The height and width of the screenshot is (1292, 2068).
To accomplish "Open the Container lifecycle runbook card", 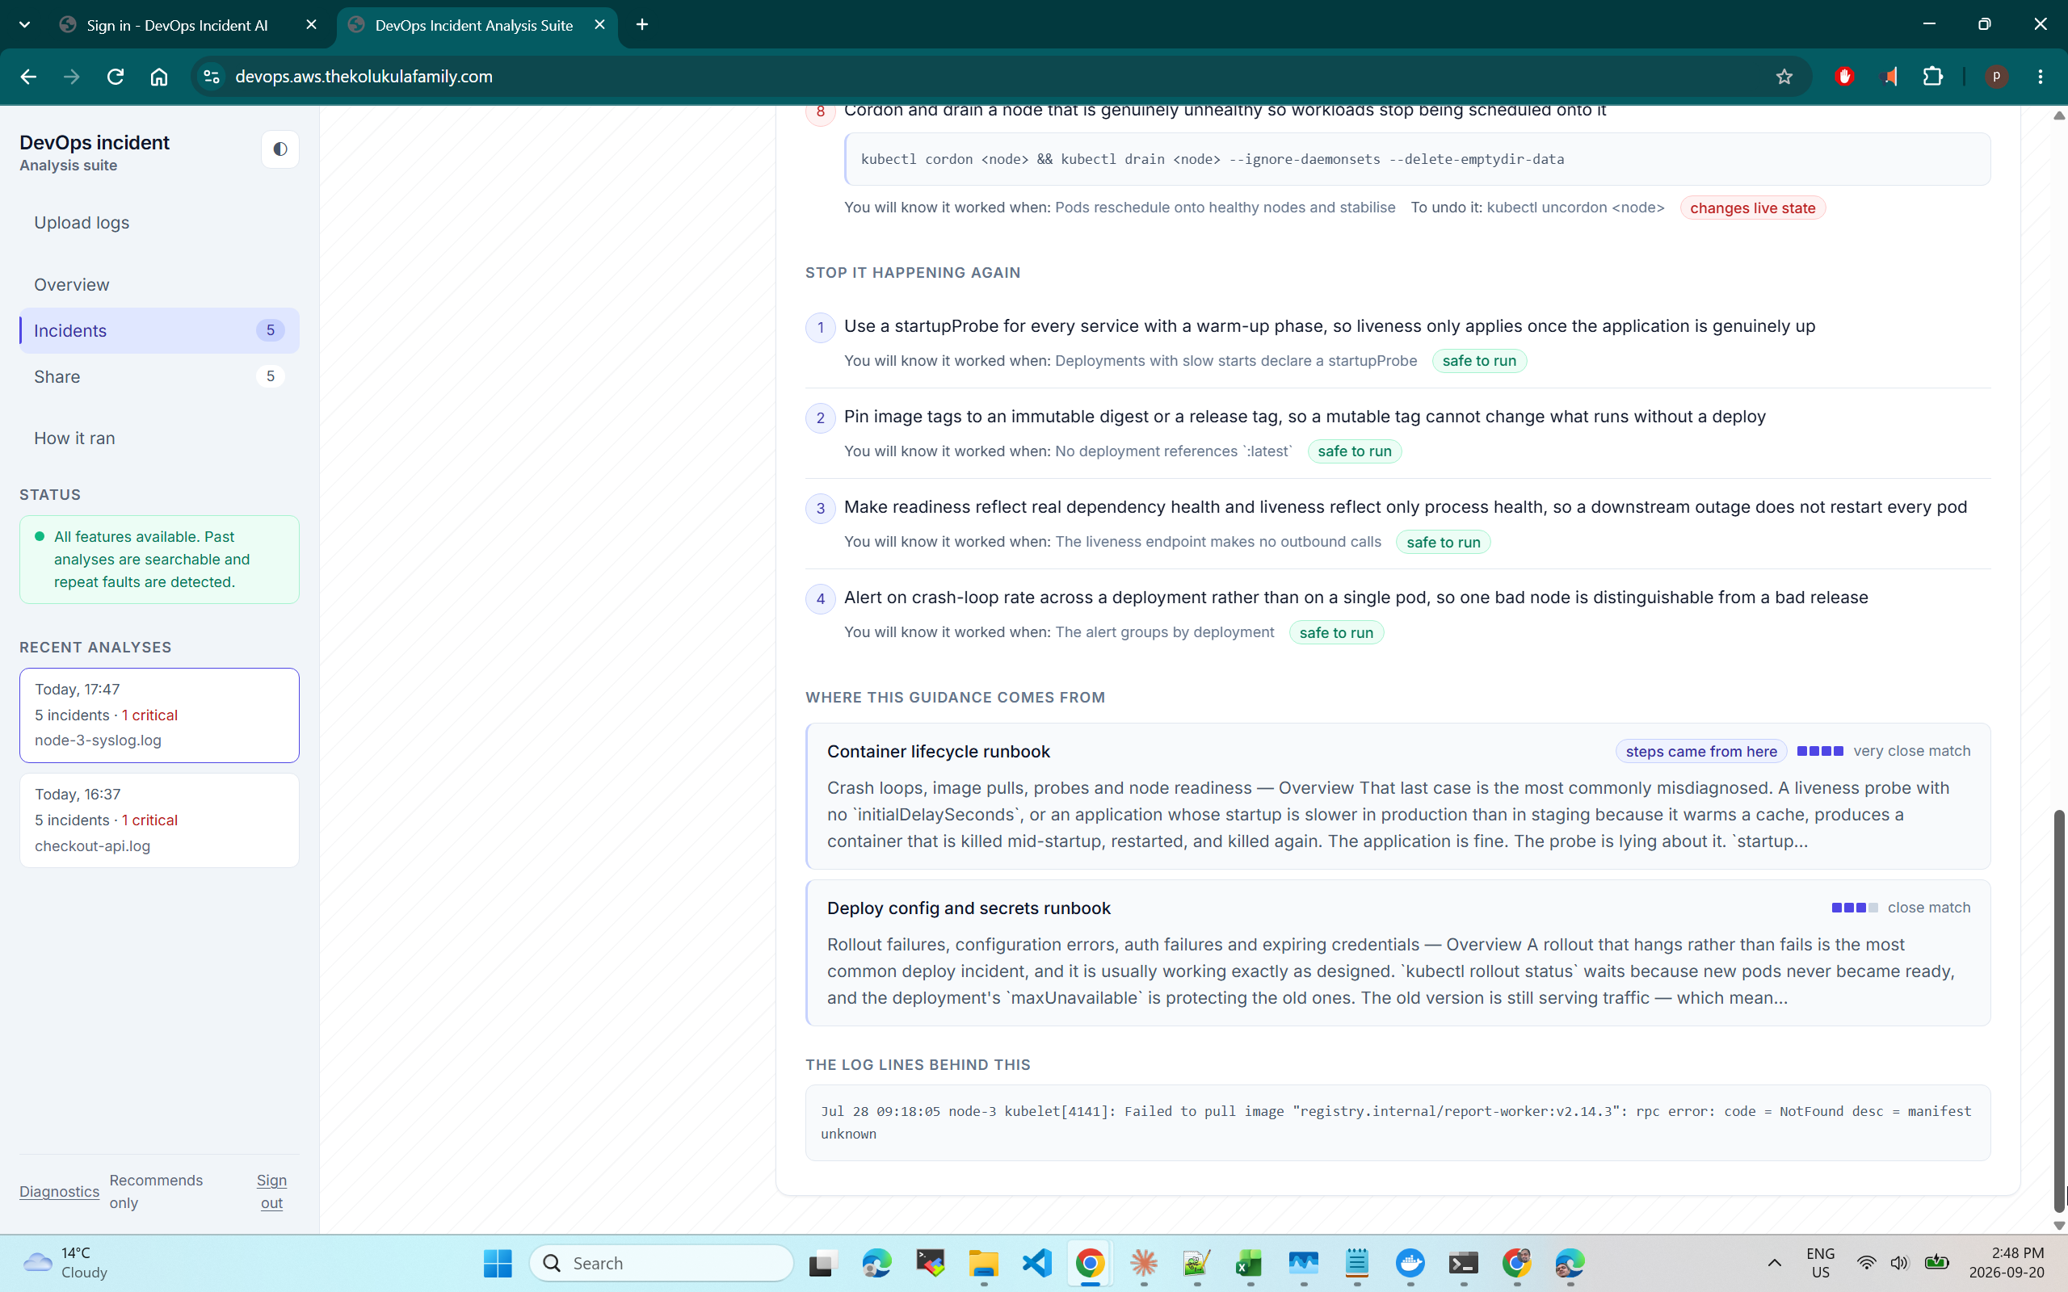I will pyautogui.click(x=1398, y=796).
